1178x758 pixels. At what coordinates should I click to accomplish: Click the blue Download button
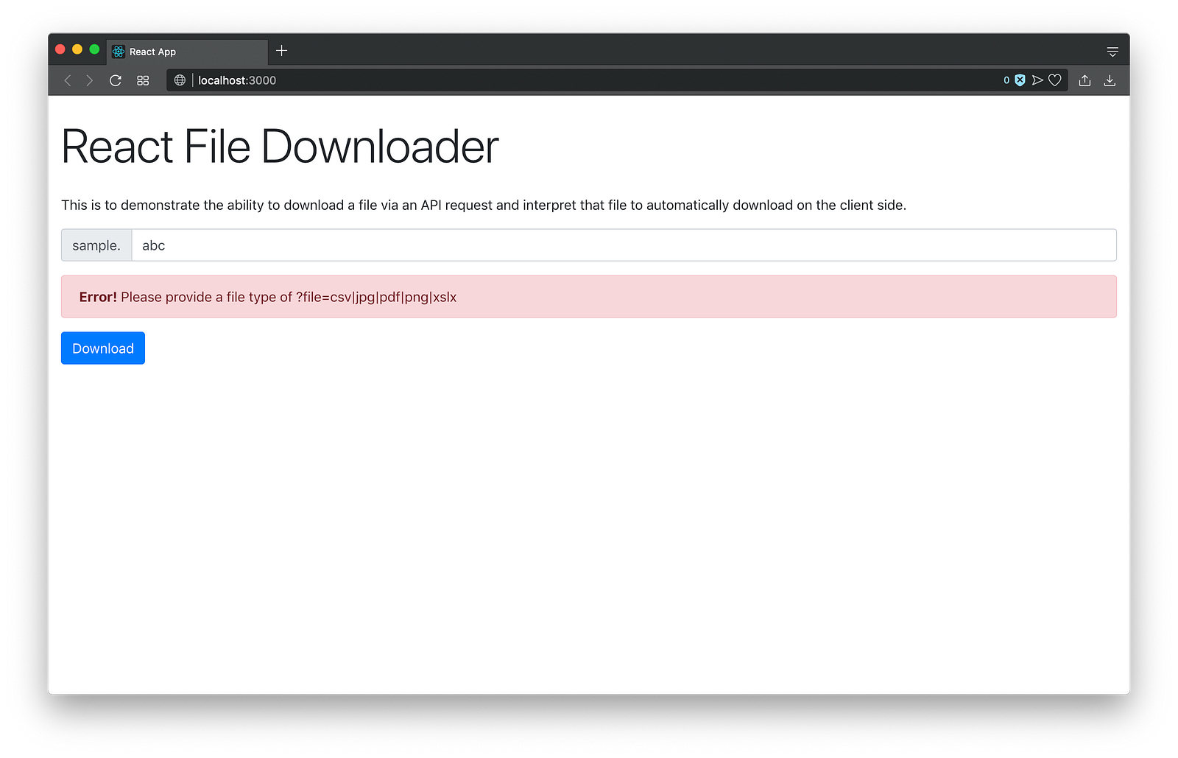tap(103, 348)
